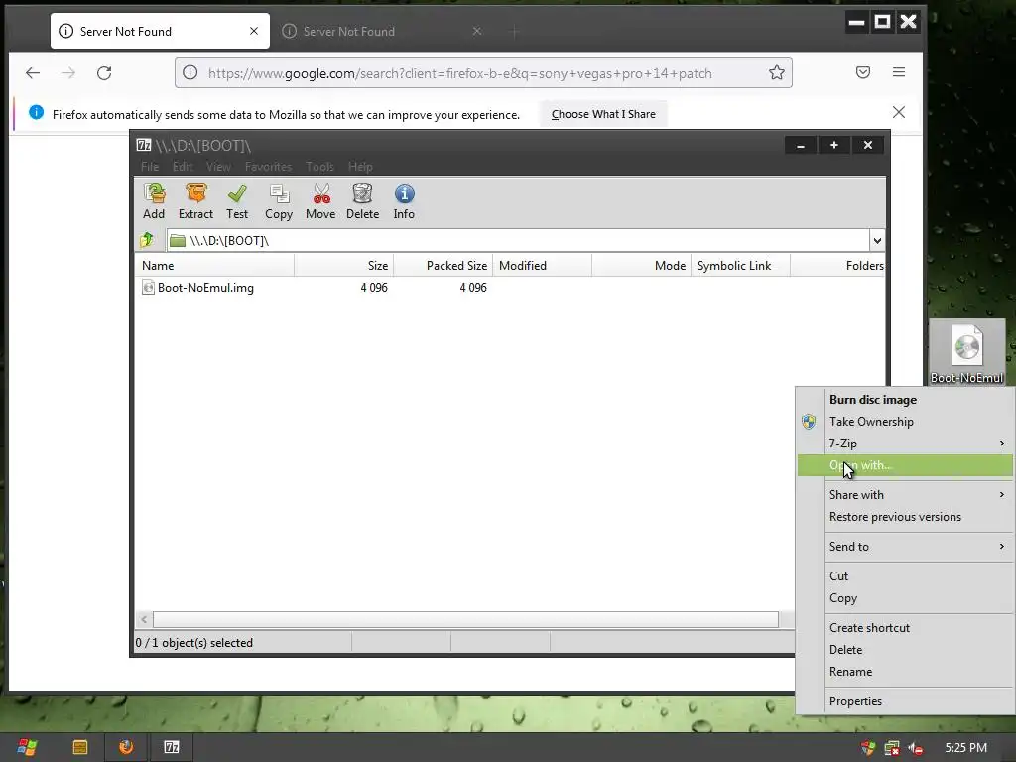Click the Delete trash icon in 7-Zip toolbar
The height and width of the screenshot is (762, 1016).
click(x=362, y=193)
